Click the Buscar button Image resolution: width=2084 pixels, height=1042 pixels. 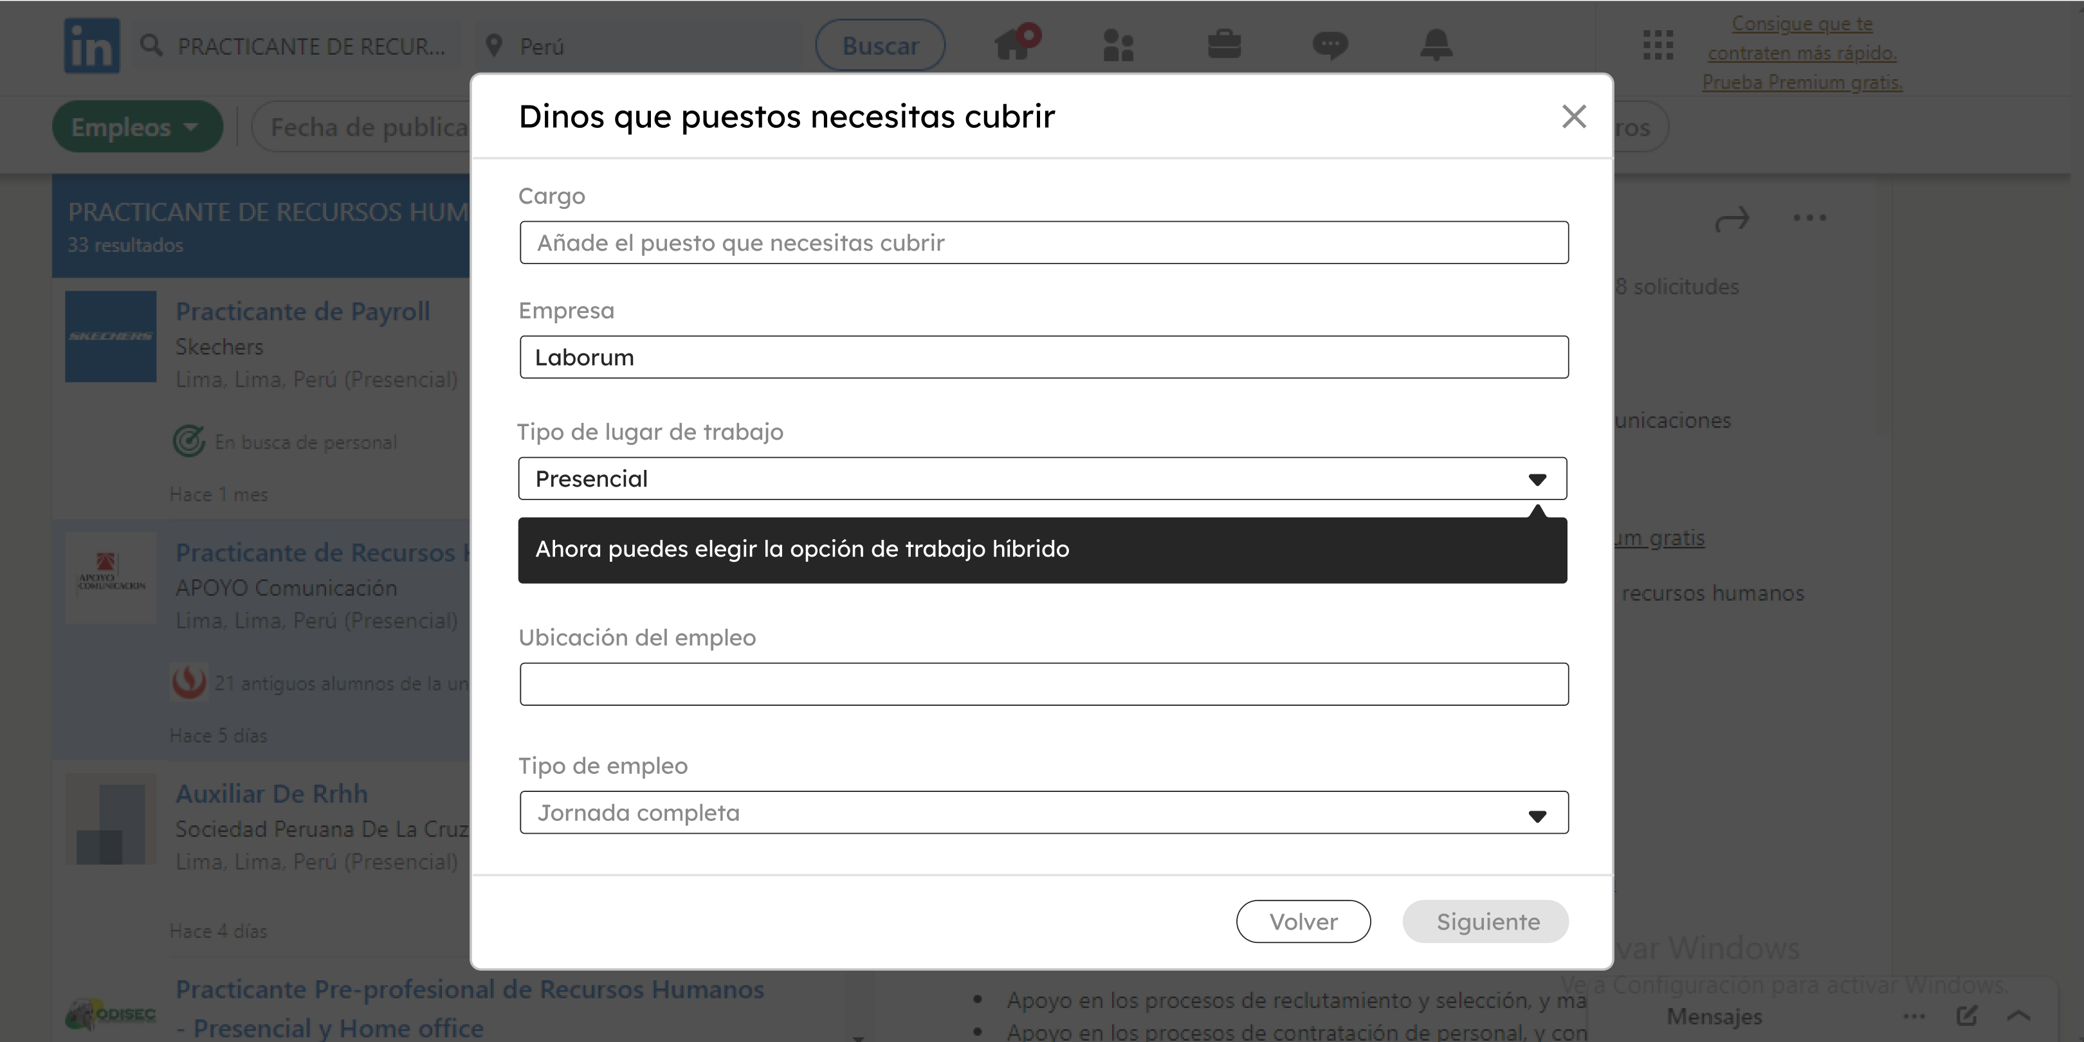tap(880, 45)
